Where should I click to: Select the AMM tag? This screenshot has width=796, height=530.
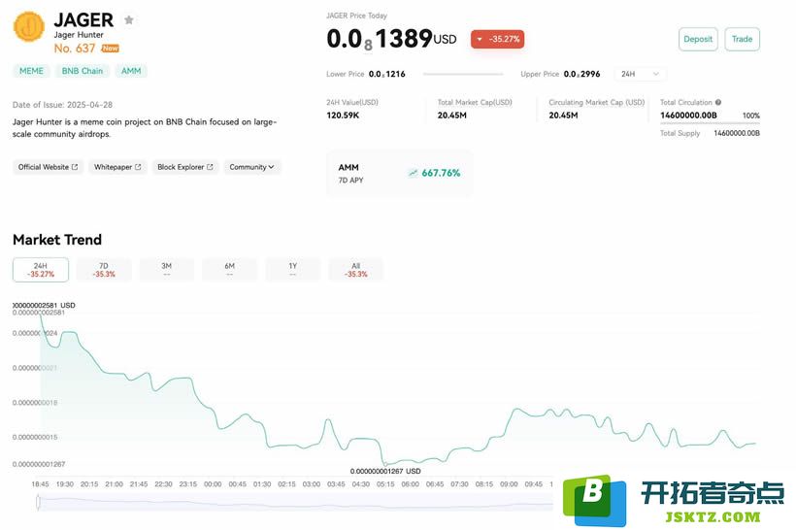click(x=131, y=71)
